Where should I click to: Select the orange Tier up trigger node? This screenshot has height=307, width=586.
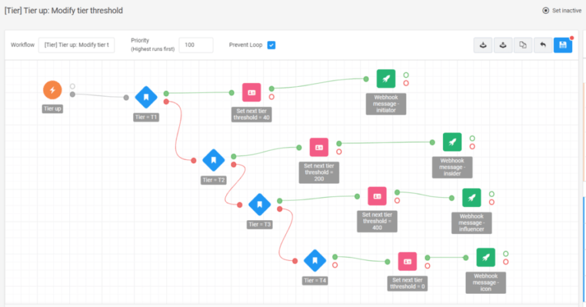tap(52, 90)
